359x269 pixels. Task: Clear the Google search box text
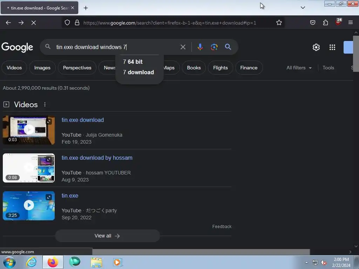183,47
